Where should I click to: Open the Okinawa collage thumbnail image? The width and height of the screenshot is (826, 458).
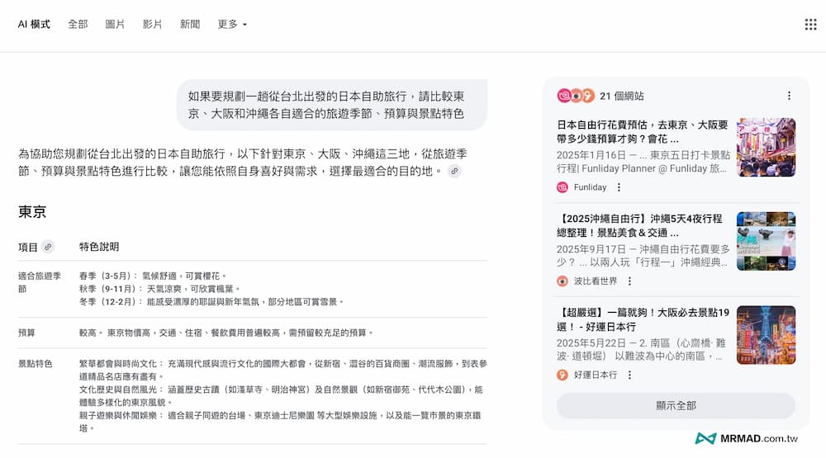pyautogui.click(x=766, y=241)
